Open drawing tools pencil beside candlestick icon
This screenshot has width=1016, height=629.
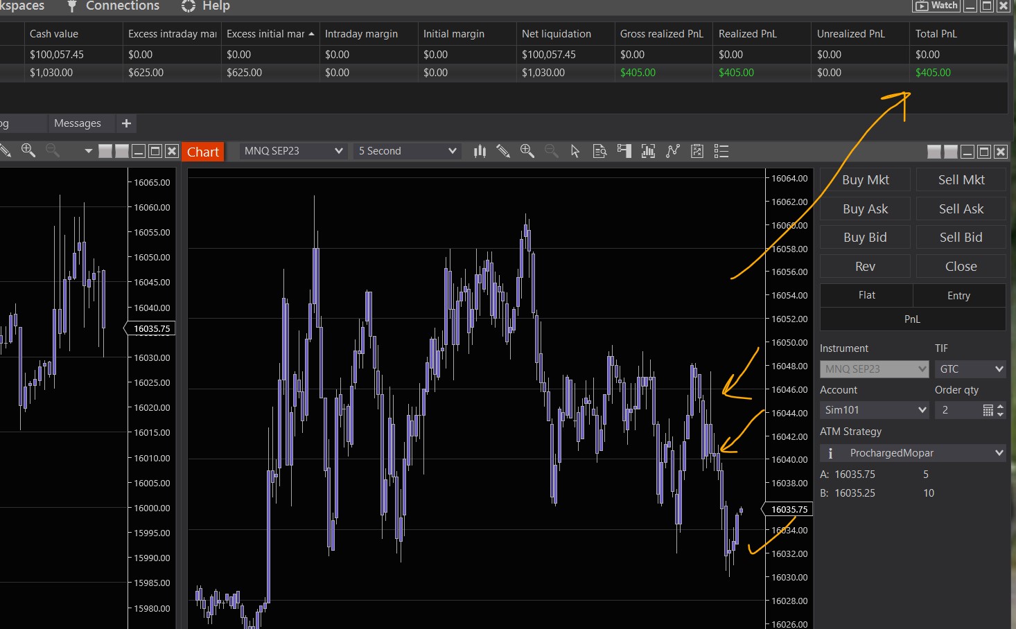coord(503,151)
